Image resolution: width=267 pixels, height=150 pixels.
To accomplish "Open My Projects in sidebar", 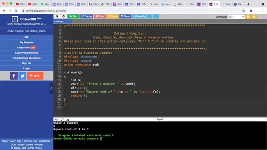I will [x=27, y=42].
